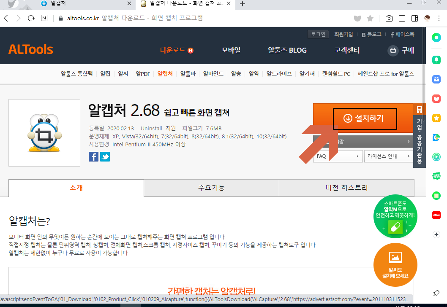The height and width of the screenshot is (307, 447).
Task: Open the yellow star sidebar icon
Action: (x=436, y=118)
